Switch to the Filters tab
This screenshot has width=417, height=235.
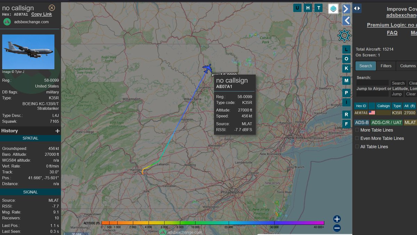click(x=386, y=66)
